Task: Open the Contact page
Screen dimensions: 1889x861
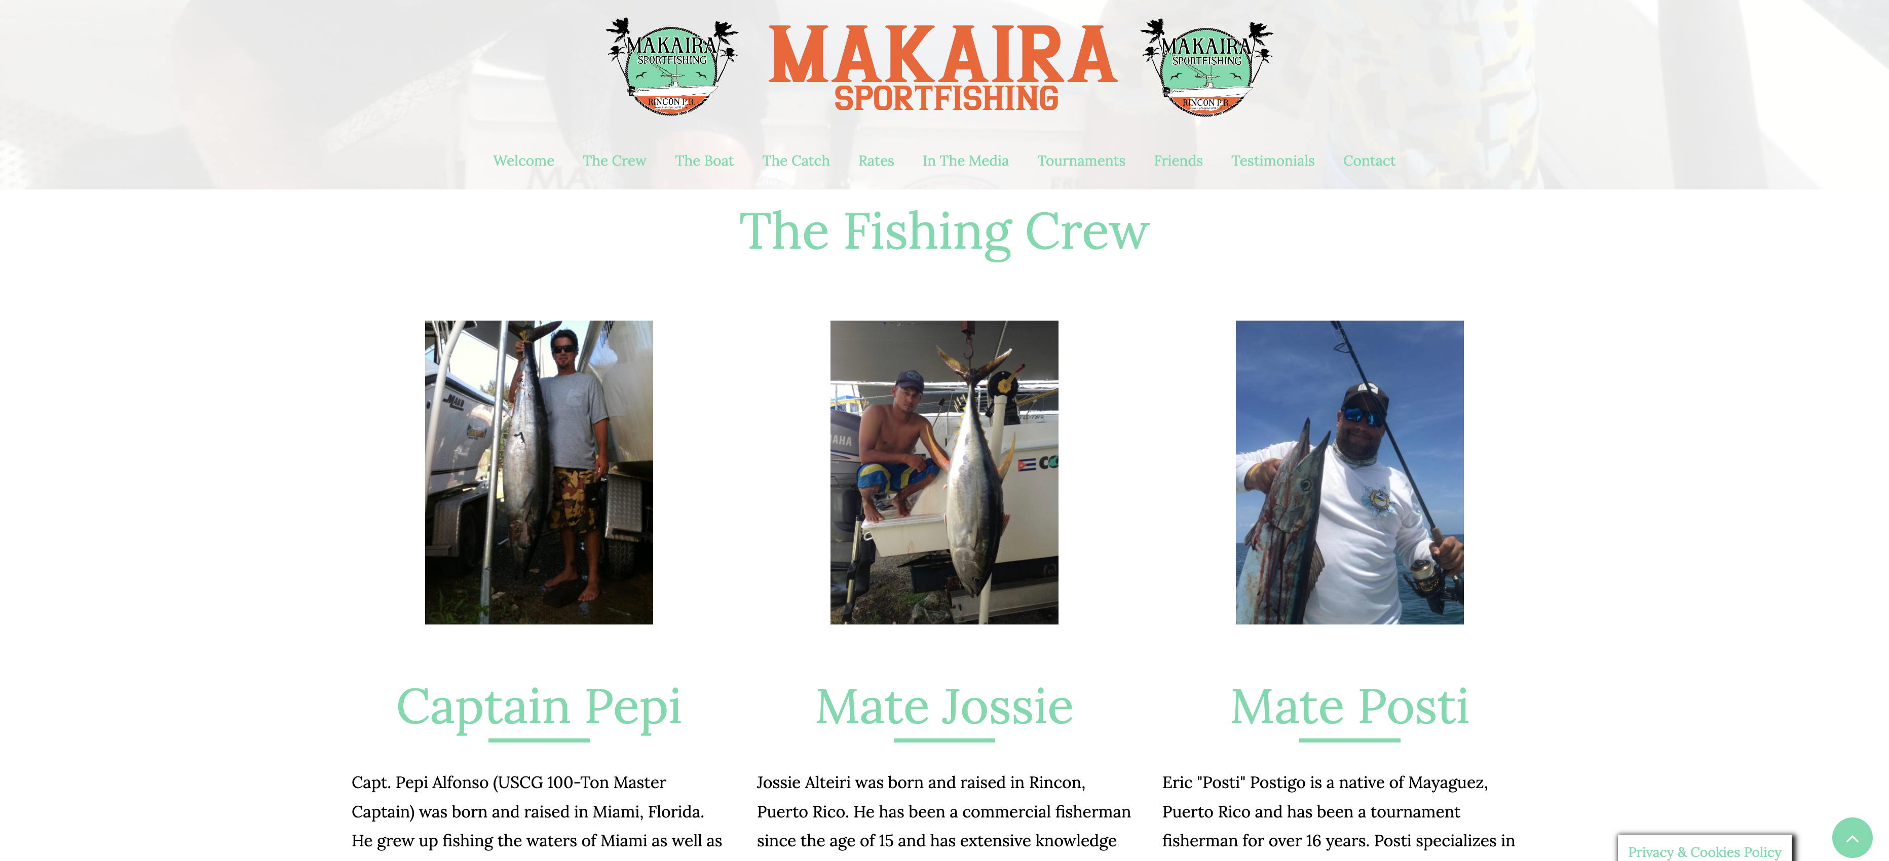Action: (1369, 161)
